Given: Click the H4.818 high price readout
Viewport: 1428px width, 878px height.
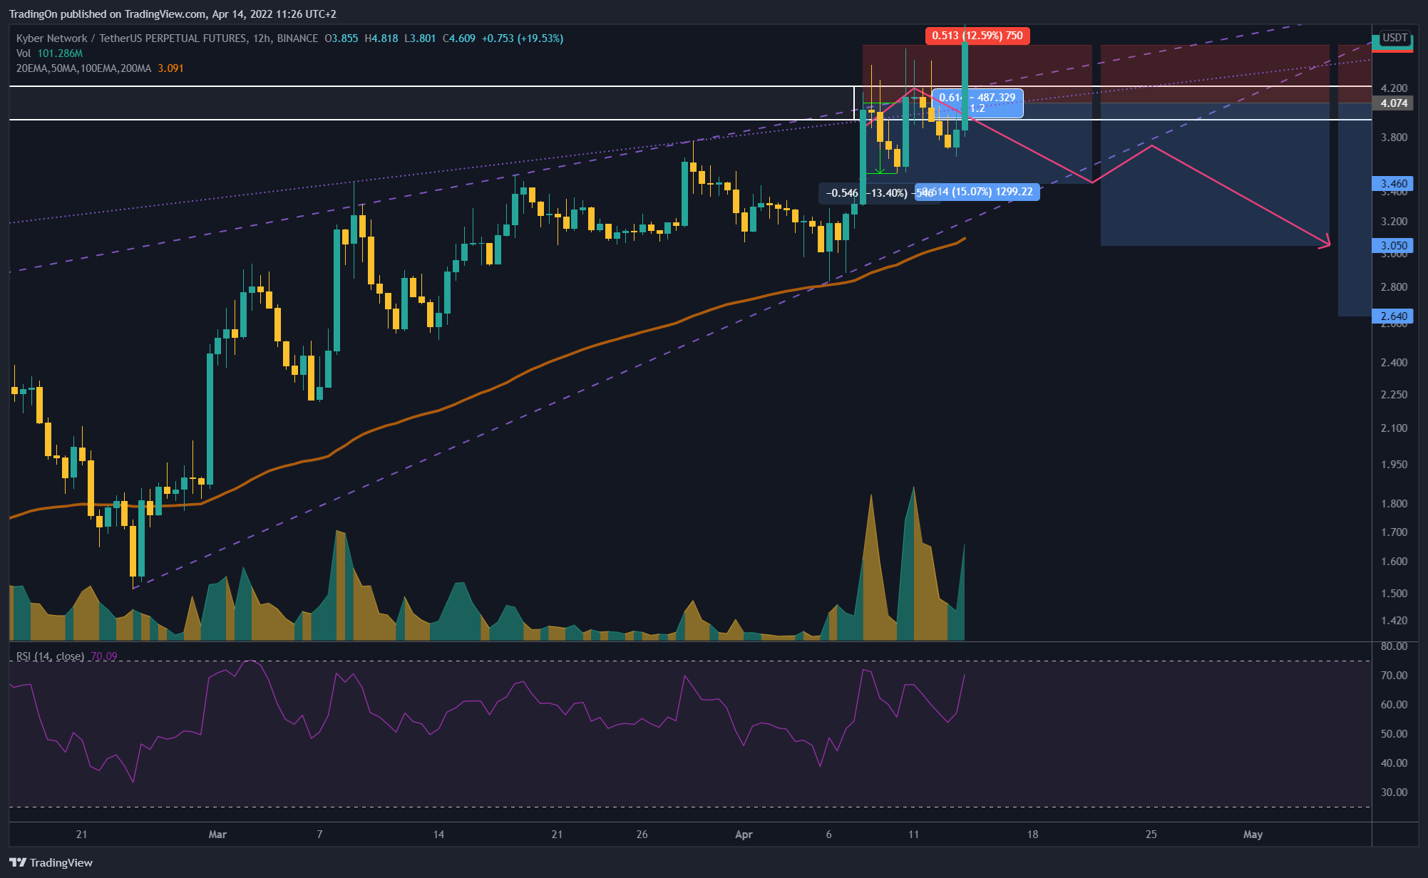Looking at the screenshot, I should click(381, 38).
